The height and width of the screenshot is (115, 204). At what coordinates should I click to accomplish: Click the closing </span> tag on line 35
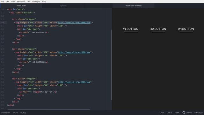tap(37, 92)
